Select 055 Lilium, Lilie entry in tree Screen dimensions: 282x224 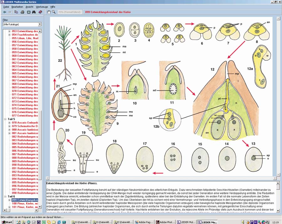pyautogui.click(x=25, y=38)
